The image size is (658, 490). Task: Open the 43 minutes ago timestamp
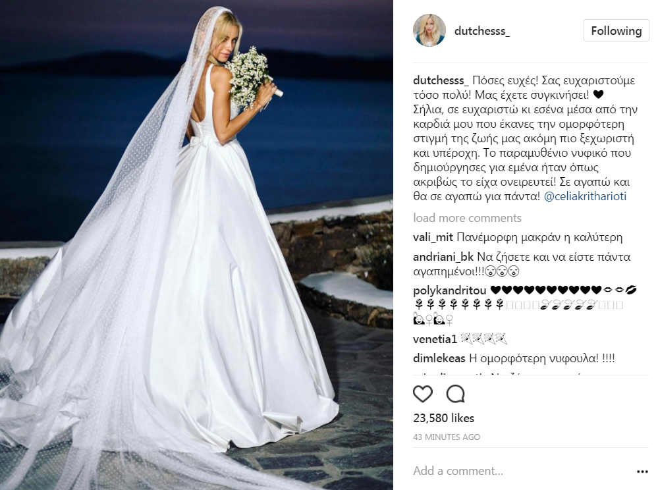click(x=447, y=437)
